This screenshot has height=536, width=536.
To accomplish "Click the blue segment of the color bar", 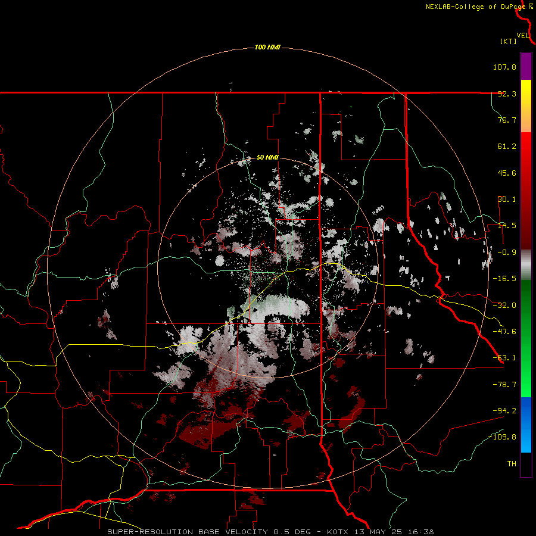I will pos(526,425).
